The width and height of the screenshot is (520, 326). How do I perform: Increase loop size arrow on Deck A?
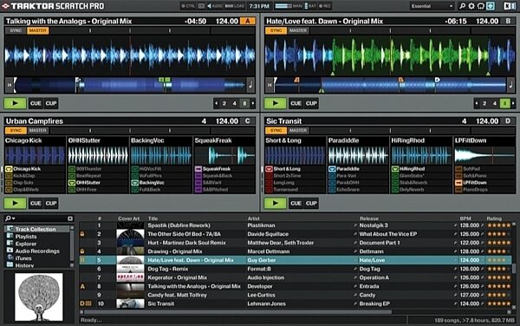click(253, 103)
